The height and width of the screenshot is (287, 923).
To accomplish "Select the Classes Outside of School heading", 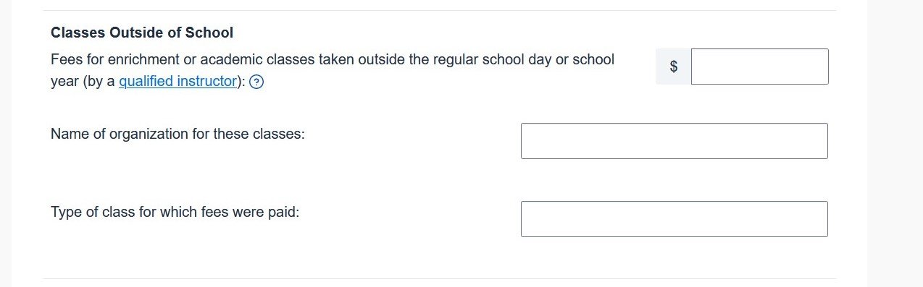I will click(142, 33).
